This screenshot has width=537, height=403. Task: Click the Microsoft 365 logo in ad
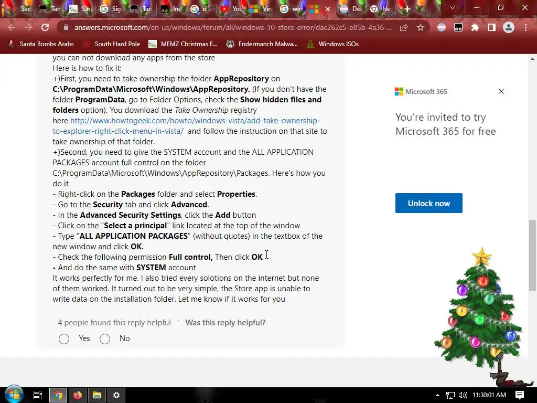(x=421, y=91)
